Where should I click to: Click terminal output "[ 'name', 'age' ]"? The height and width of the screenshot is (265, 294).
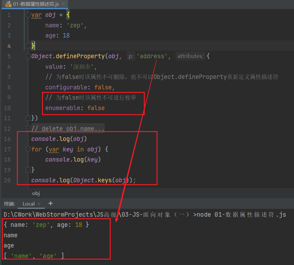(34, 256)
